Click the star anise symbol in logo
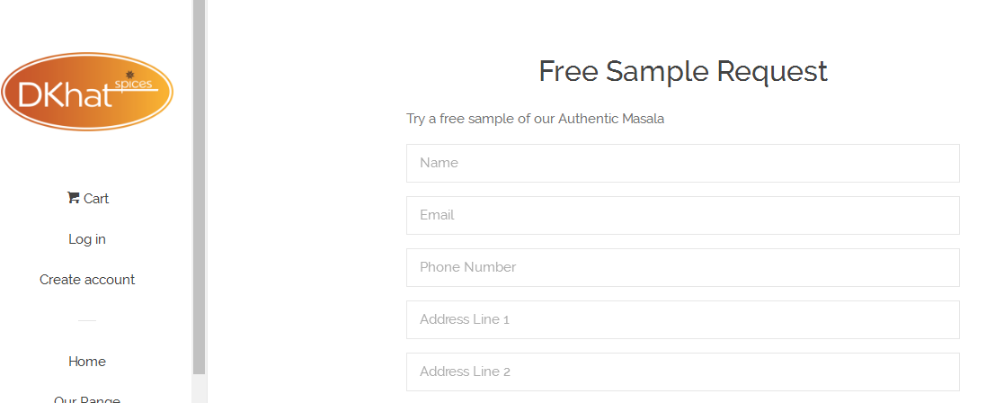 130,75
